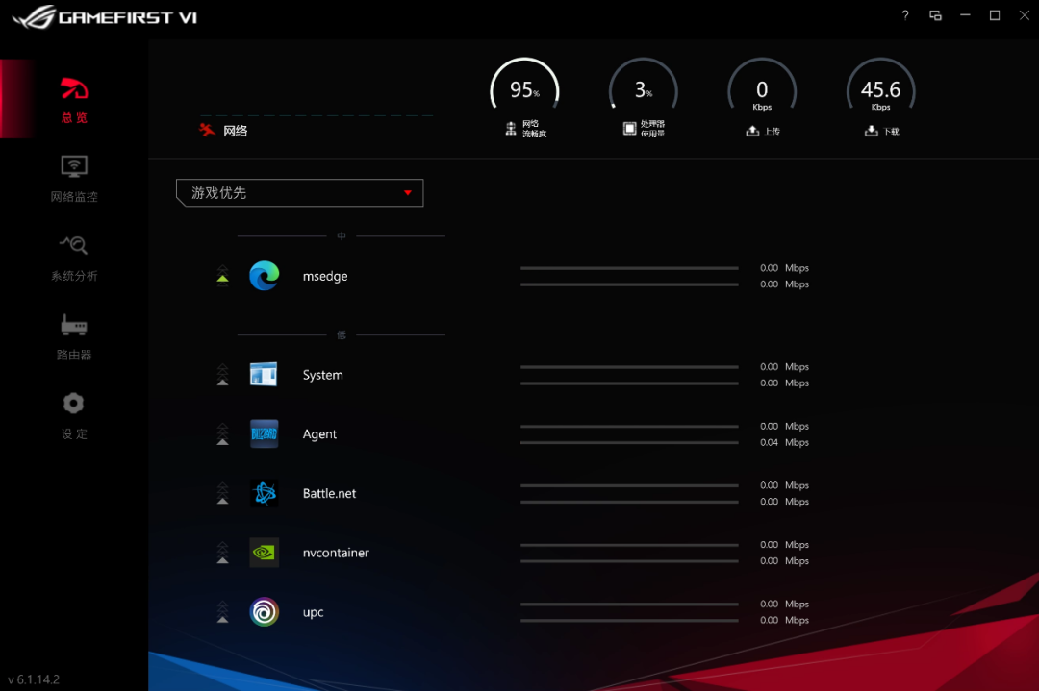This screenshot has height=691, width=1039.
Task: Click the msedge app name
Action: tap(325, 276)
